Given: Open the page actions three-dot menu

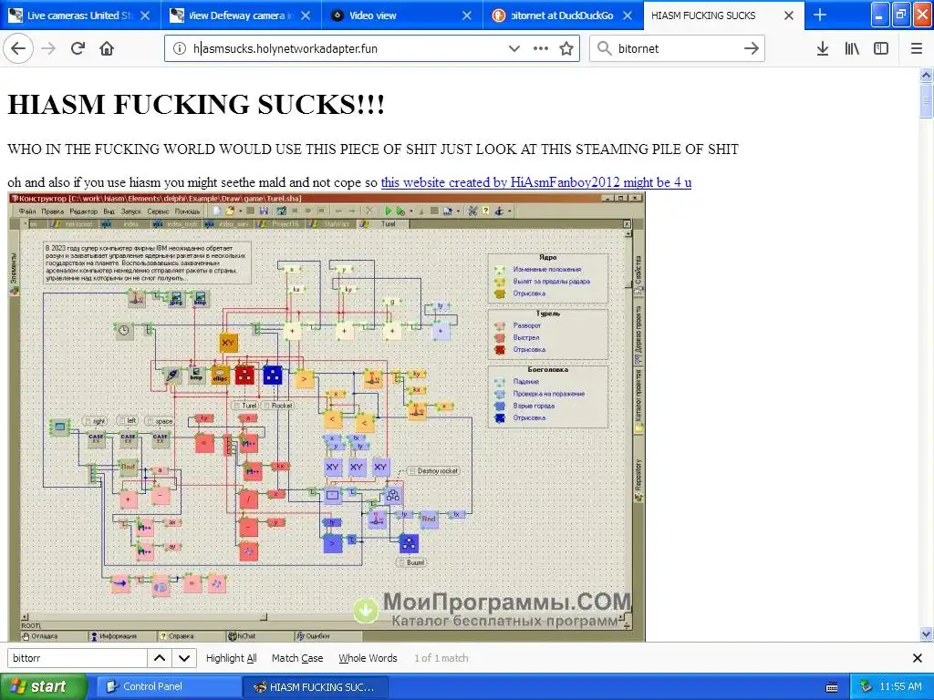Looking at the screenshot, I should [x=541, y=49].
